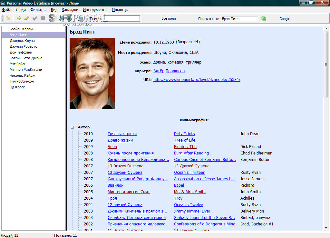Image resolution: width=330 pixels, height=238 pixels.
Task: Open the Древо жизни link
Action: coord(120,140)
